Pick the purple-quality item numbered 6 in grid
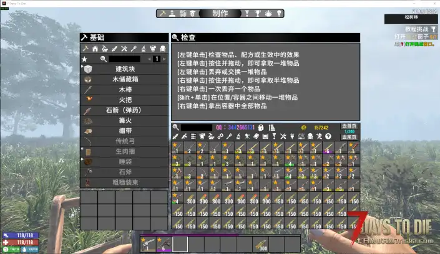The width and height of the screenshot is (440, 254). pyautogui.click(x=328, y=148)
